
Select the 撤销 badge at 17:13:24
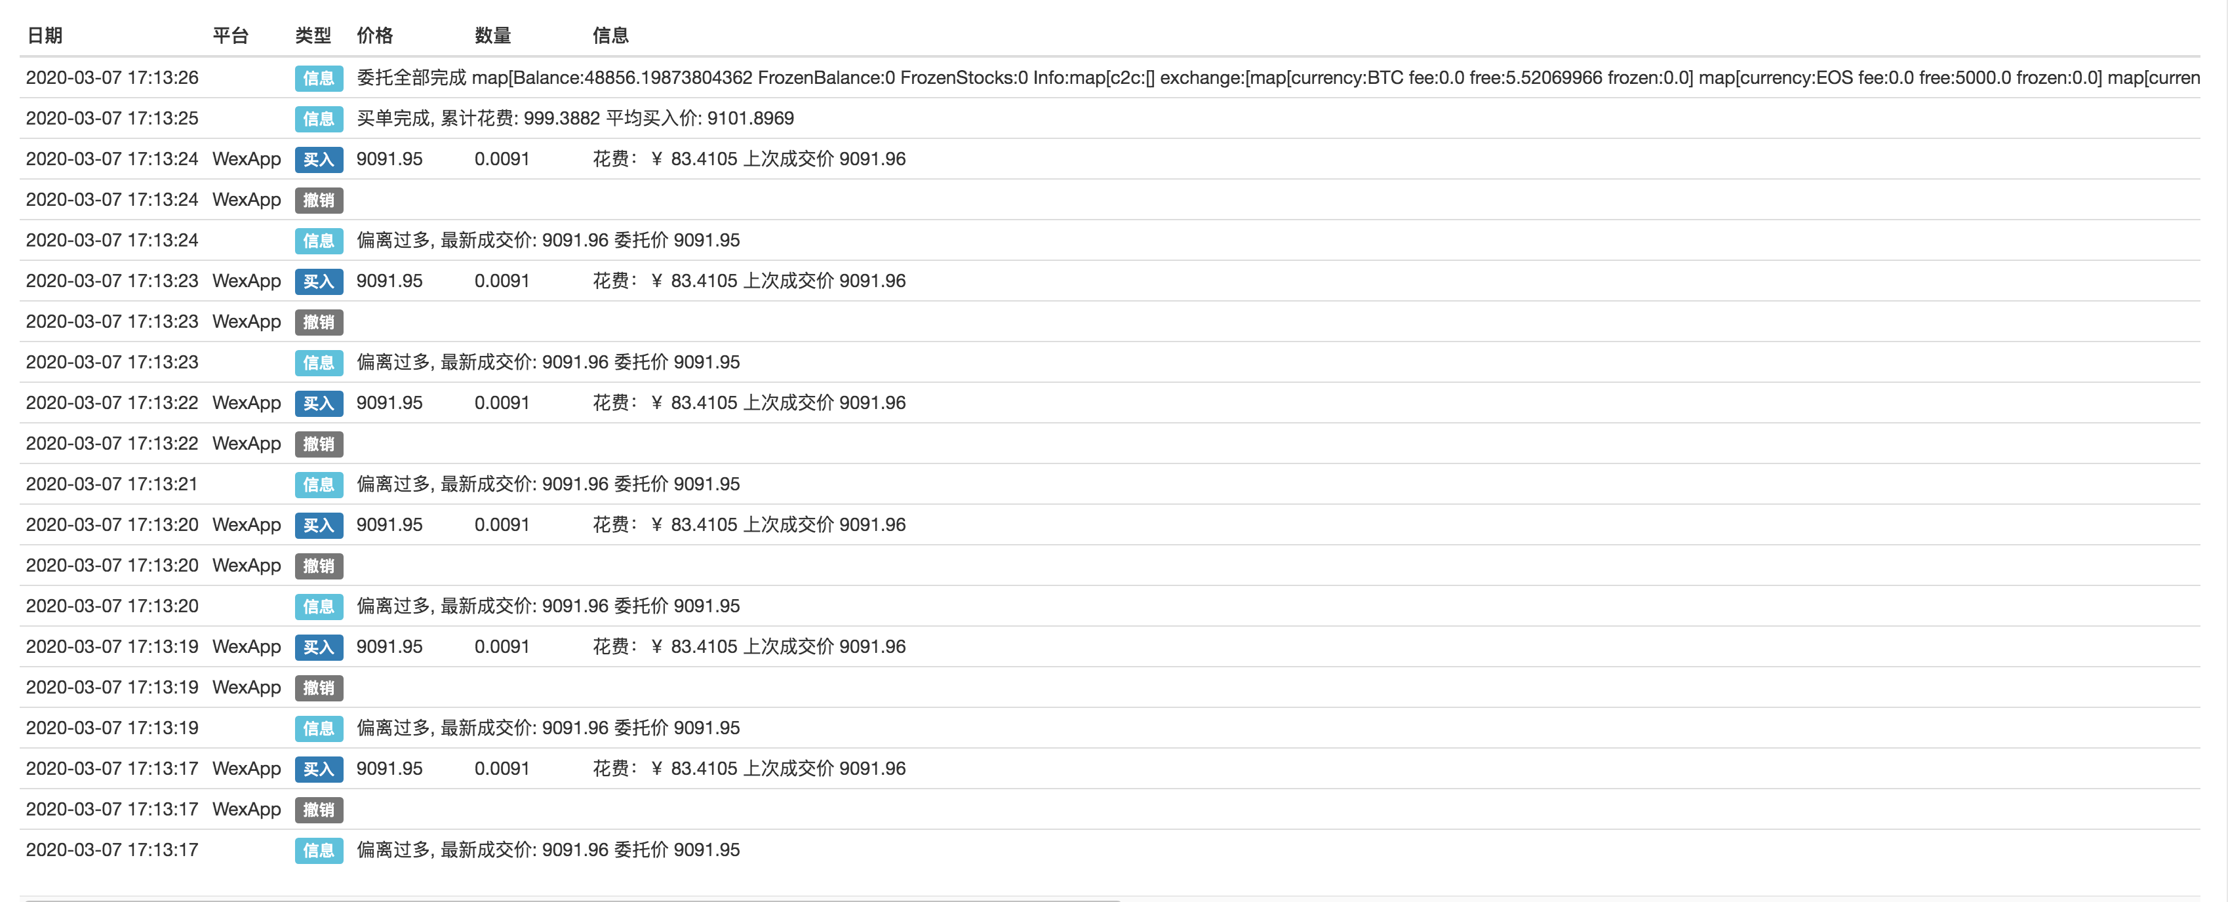click(318, 200)
